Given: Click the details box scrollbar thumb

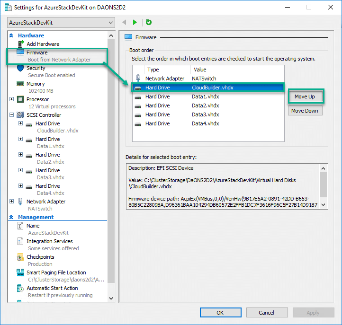Looking at the screenshot, I should 324,184.
